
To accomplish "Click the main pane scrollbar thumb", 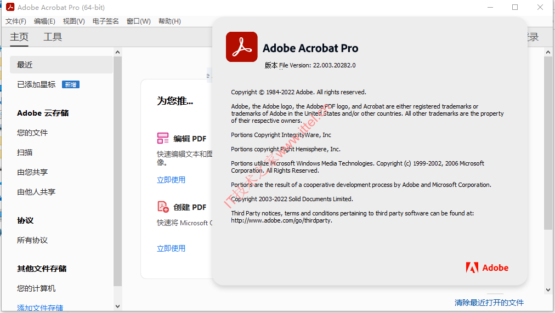I will point(548,143).
